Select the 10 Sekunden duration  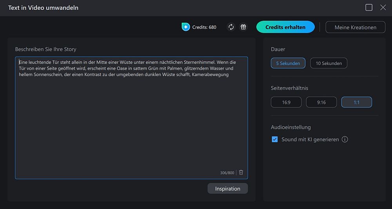tap(328, 63)
